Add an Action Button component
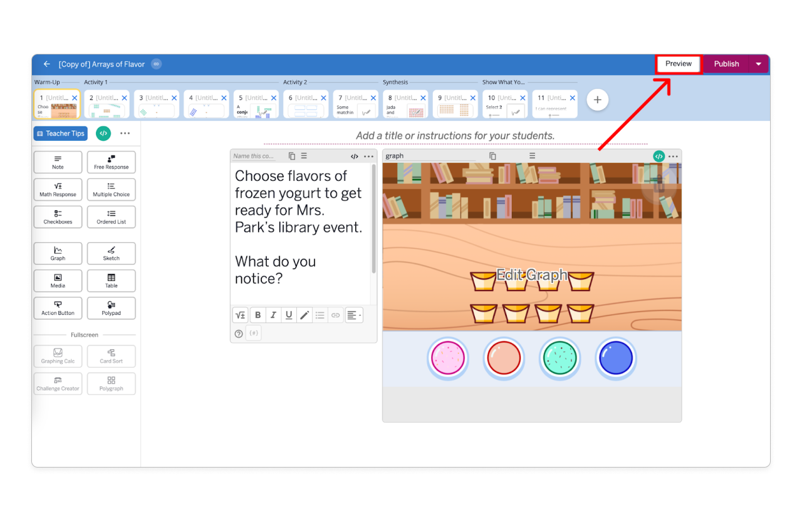 [58, 308]
